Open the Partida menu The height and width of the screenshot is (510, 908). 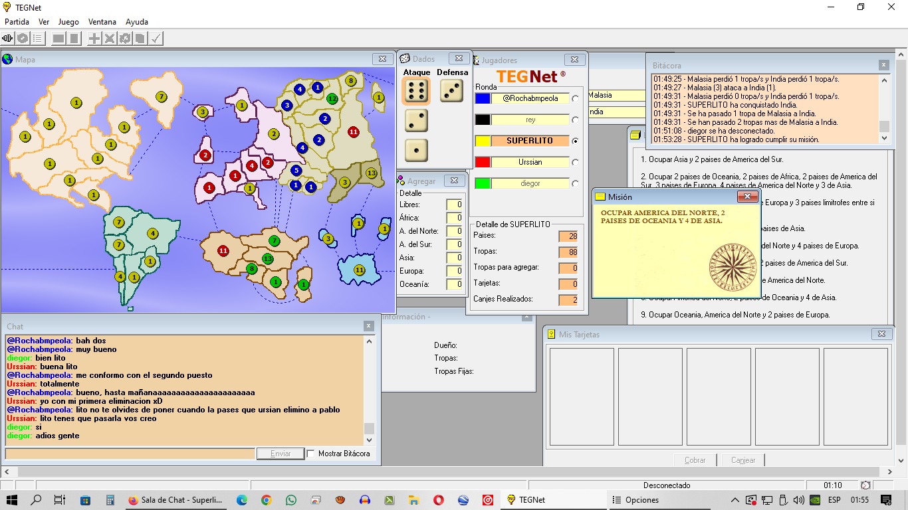click(x=17, y=22)
